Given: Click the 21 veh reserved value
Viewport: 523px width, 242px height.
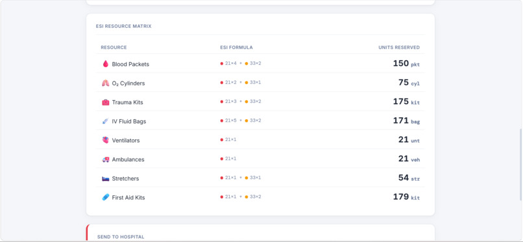Looking at the screenshot, I should tap(409, 159).
